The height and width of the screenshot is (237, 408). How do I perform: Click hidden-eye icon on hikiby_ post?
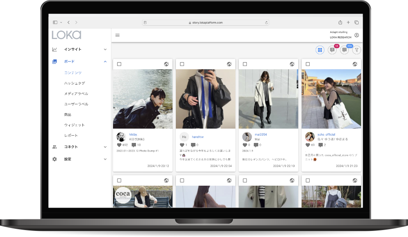pyautogui.click(x=166, y=64)
